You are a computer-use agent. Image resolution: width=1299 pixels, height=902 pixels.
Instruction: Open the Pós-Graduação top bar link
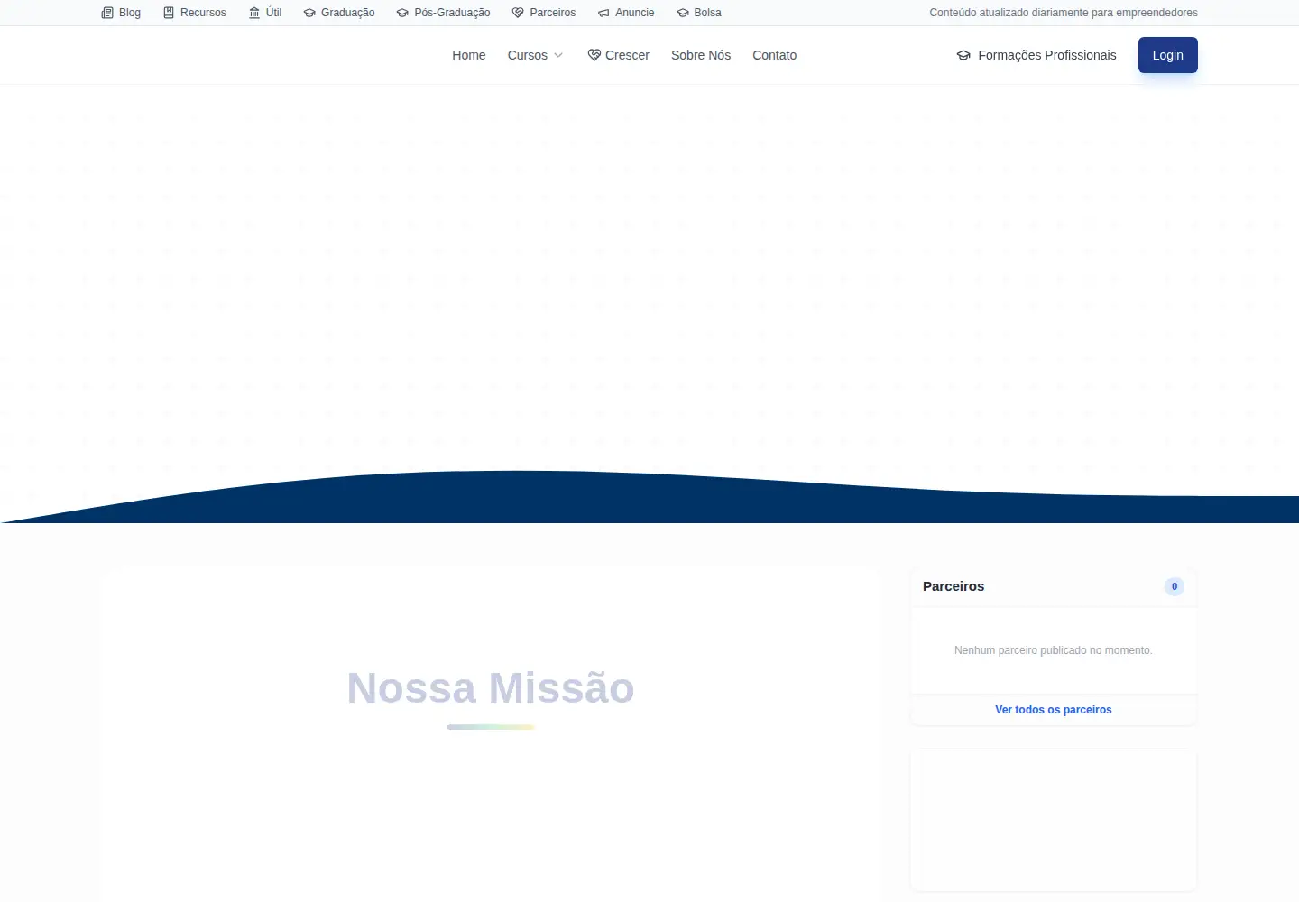click(444, 13)
